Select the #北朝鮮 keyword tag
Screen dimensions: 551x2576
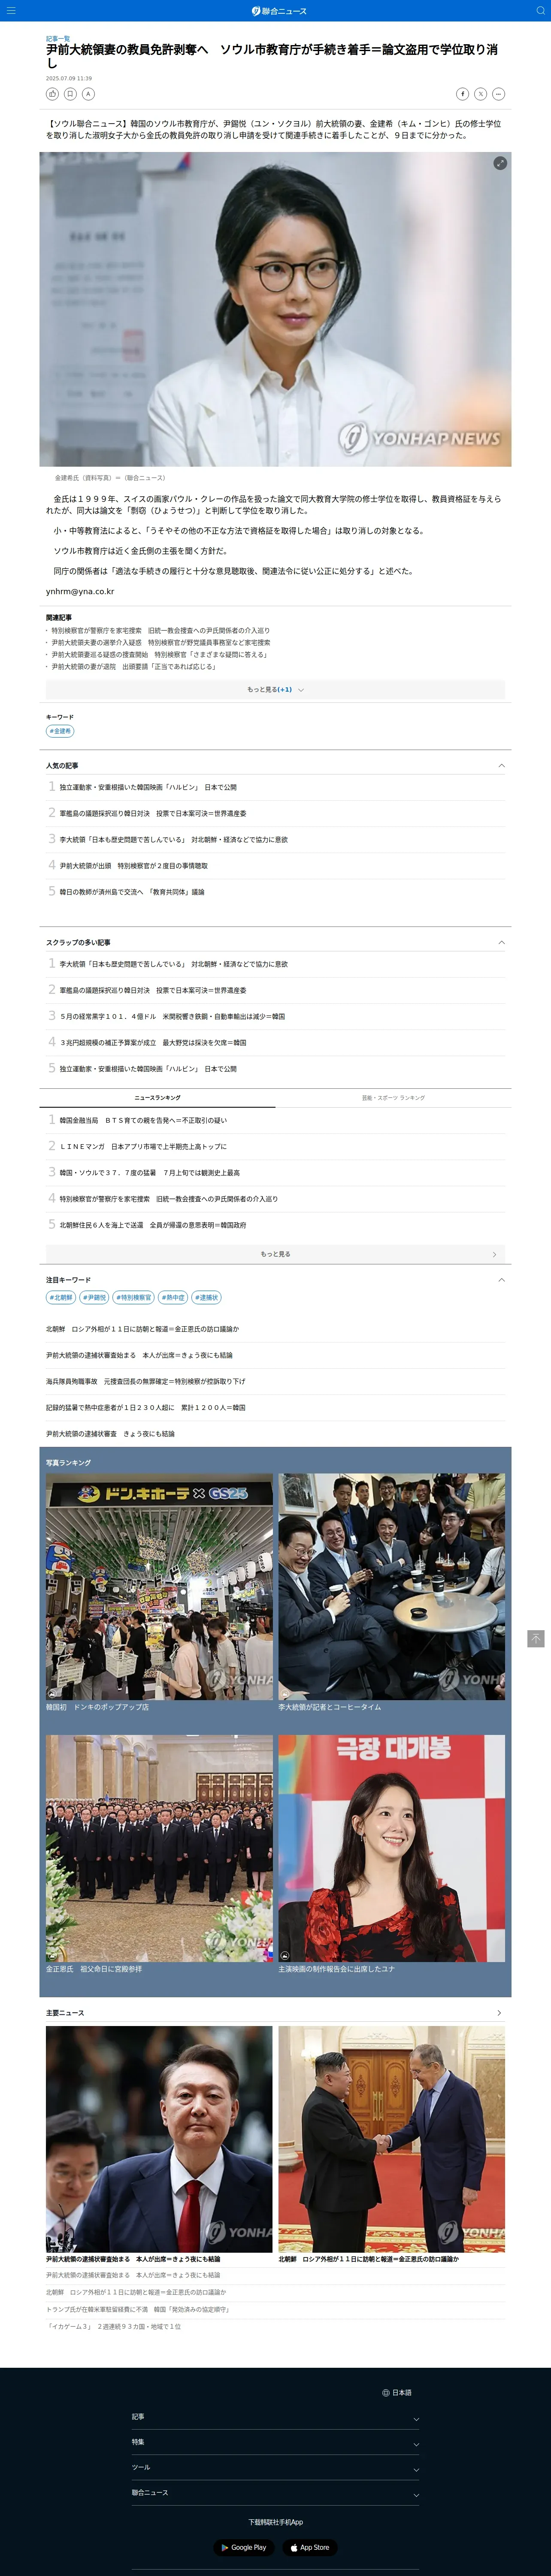(x=61, y=1297)
